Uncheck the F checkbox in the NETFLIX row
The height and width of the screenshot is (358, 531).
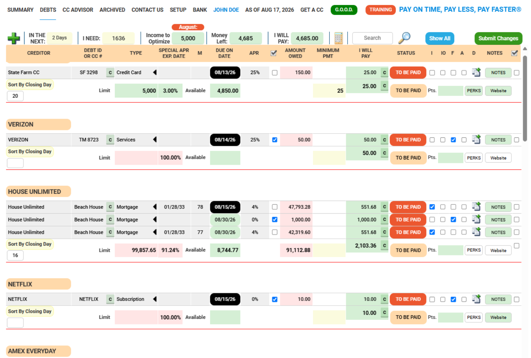click(453, 299)
